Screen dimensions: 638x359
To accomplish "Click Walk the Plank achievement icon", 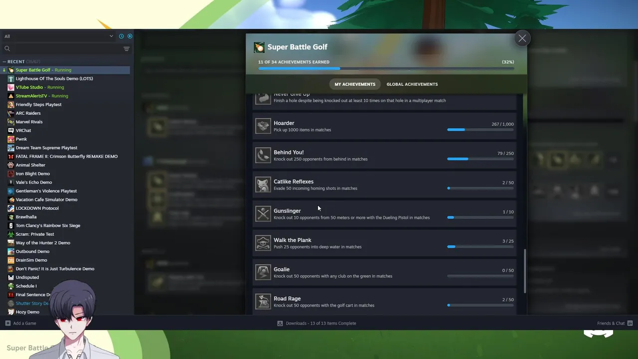I will pyautogui.click(x=263, y=243).
